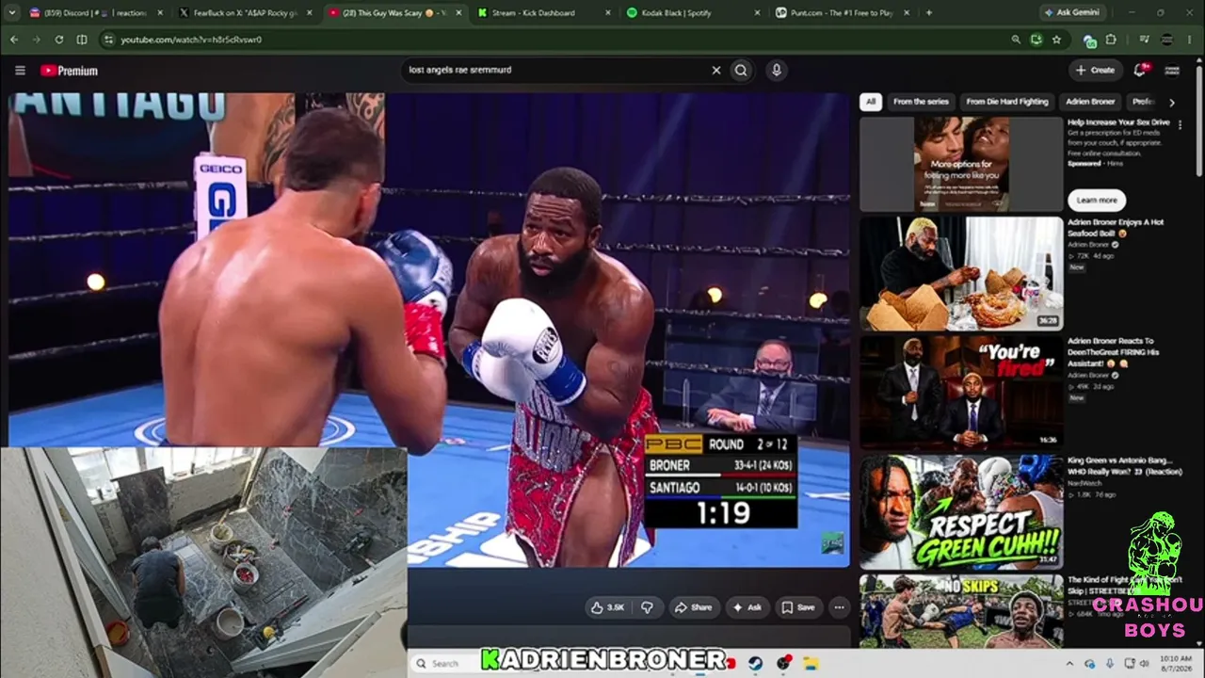
Task: Open the tab search dropdown arrow
Action: pyautogui.click(x=14, y=12)
